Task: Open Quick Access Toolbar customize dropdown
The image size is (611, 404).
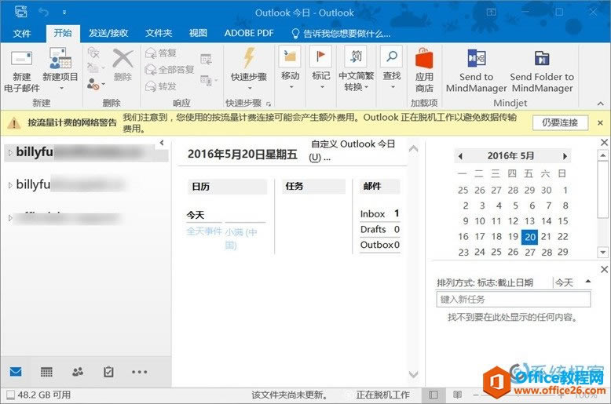Action: [x=64, y=12]
